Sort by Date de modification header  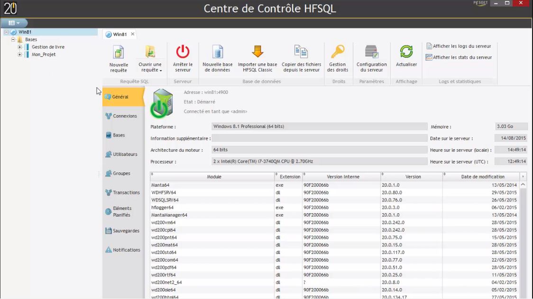482,177
